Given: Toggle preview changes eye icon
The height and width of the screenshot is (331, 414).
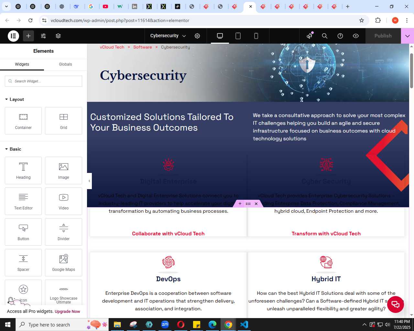Looking at the screenshot, I should click(356, 36).
